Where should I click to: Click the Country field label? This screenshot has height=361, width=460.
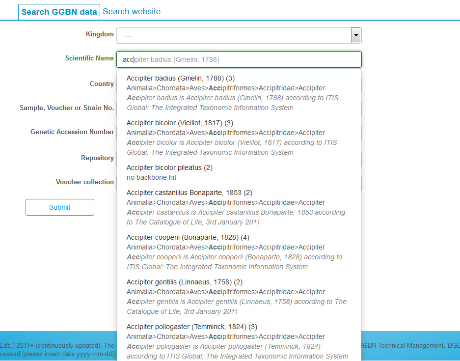coord(102,83)
